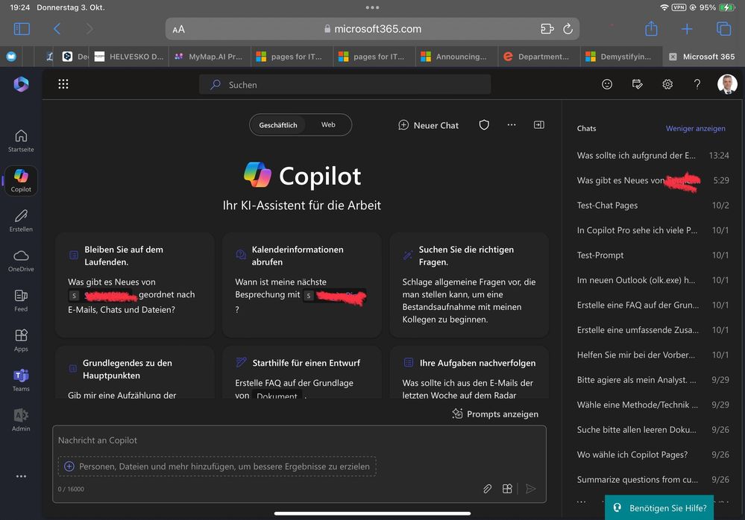Switch to MyMap.AI browser tab
The image size is (745, 520).
pos(210,57)
